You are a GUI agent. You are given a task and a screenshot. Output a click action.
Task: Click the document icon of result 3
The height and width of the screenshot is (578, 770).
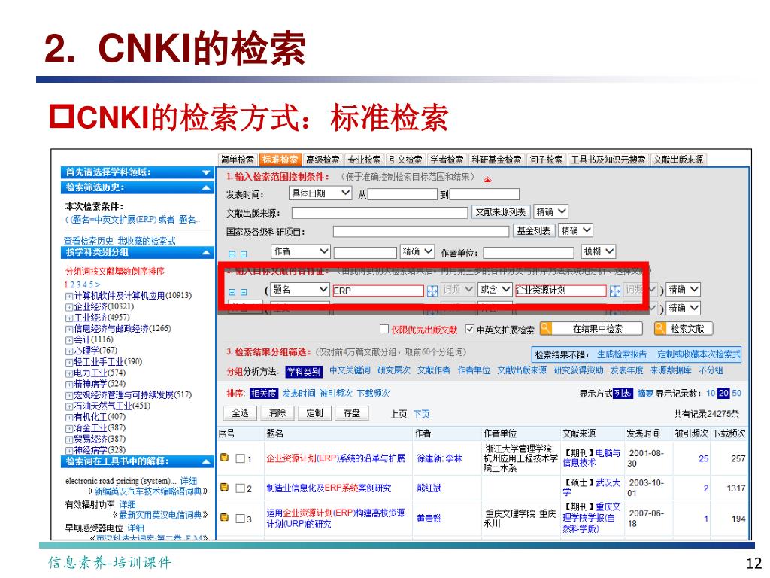[x=224, y=517]
